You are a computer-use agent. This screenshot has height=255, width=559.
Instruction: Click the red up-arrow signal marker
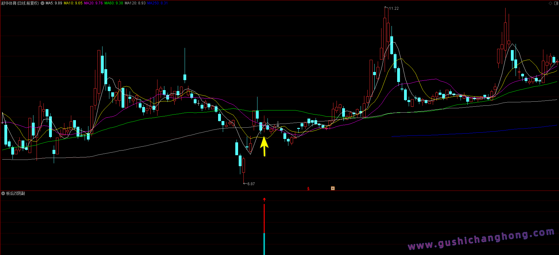(264, 199)
